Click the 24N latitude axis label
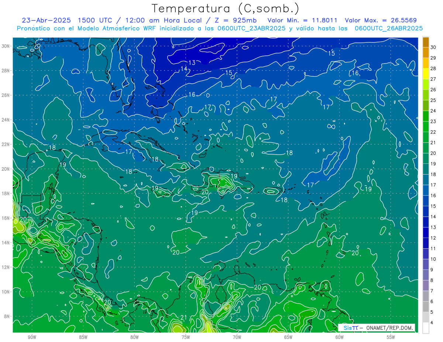The image size is (443, 342). (x=6, y=120)
